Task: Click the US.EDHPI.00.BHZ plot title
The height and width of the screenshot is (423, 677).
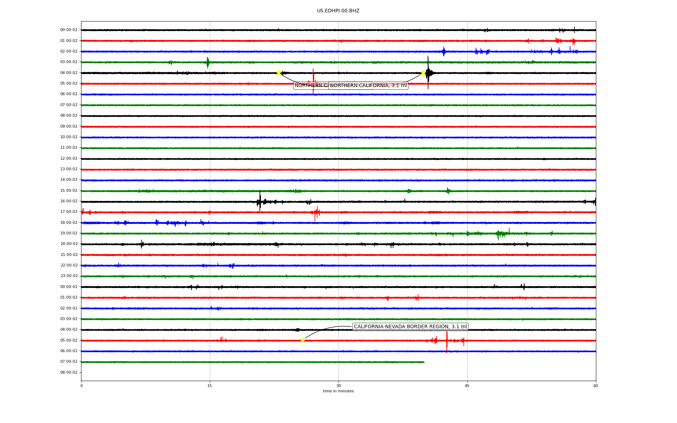Action: [338, 11]
